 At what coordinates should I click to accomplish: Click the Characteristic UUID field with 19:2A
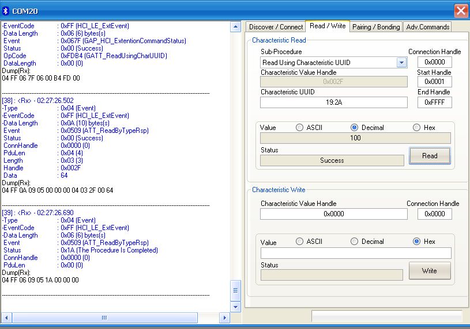point(334,102)
